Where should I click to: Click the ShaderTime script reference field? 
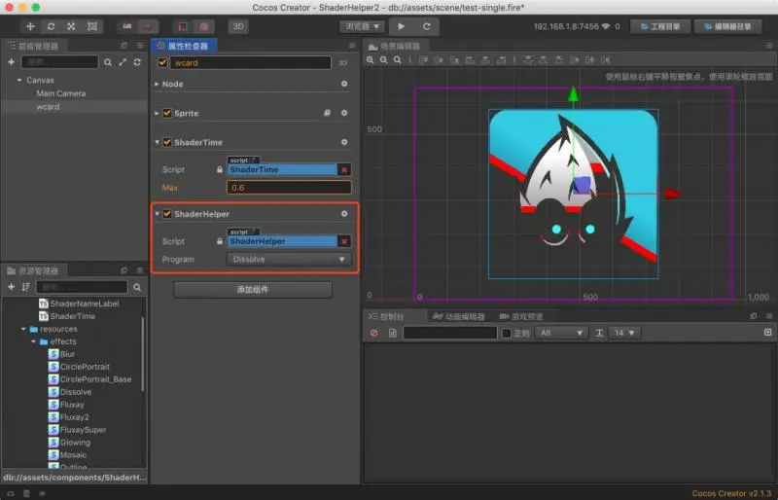(282, 170)
